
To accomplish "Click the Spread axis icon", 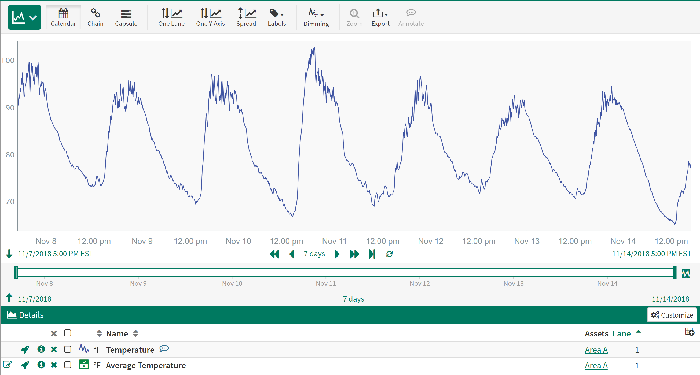I will (x=246, y=17).
